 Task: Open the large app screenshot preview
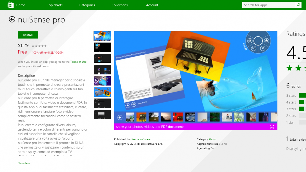[x=196, y=77]
